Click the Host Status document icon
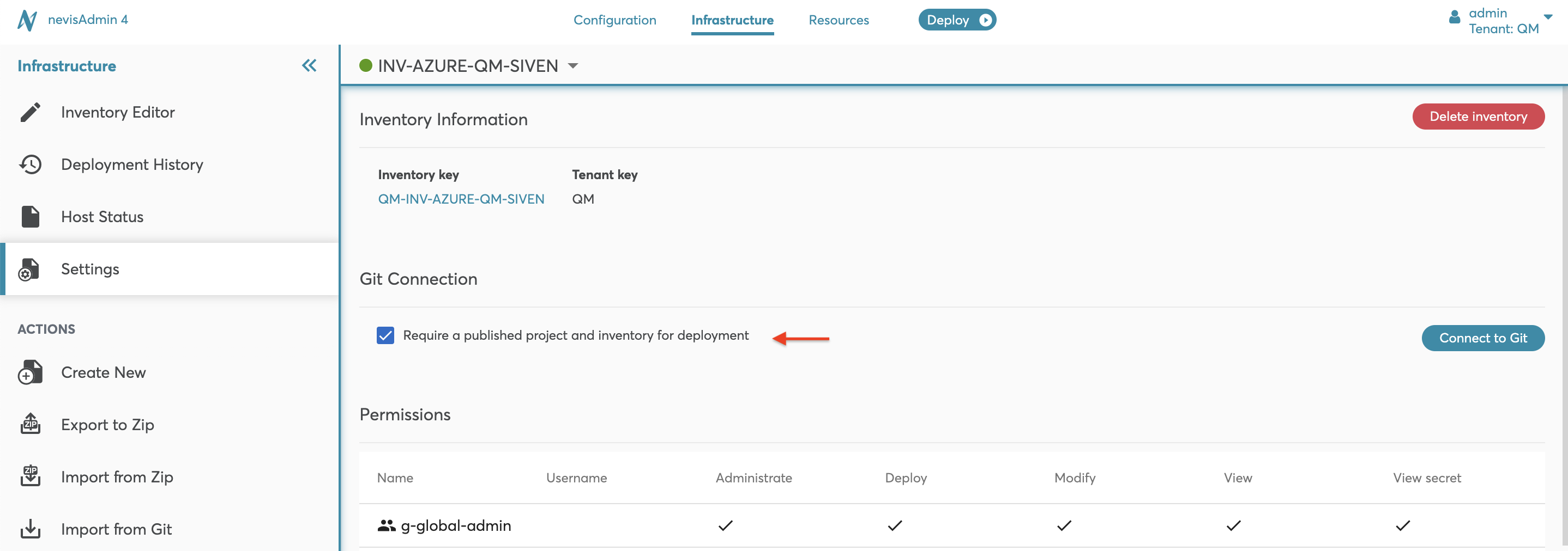 [x=31, y=217]
